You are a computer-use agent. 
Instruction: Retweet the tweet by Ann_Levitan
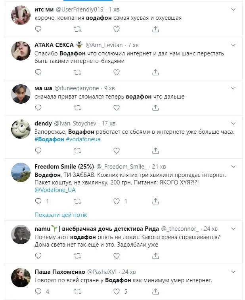pos(78,72)
